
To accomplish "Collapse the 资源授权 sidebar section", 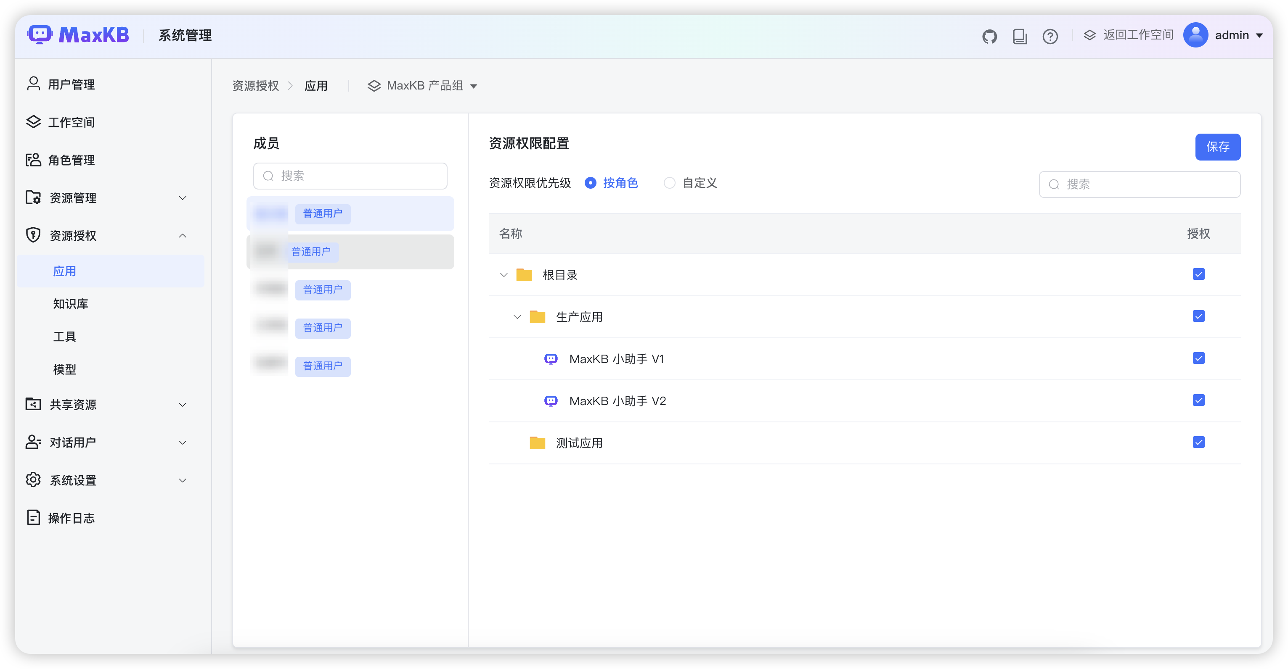I will point(183,235).
